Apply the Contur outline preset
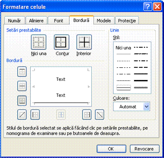Viewport: 164px width, 158px height. click(62, 42)
